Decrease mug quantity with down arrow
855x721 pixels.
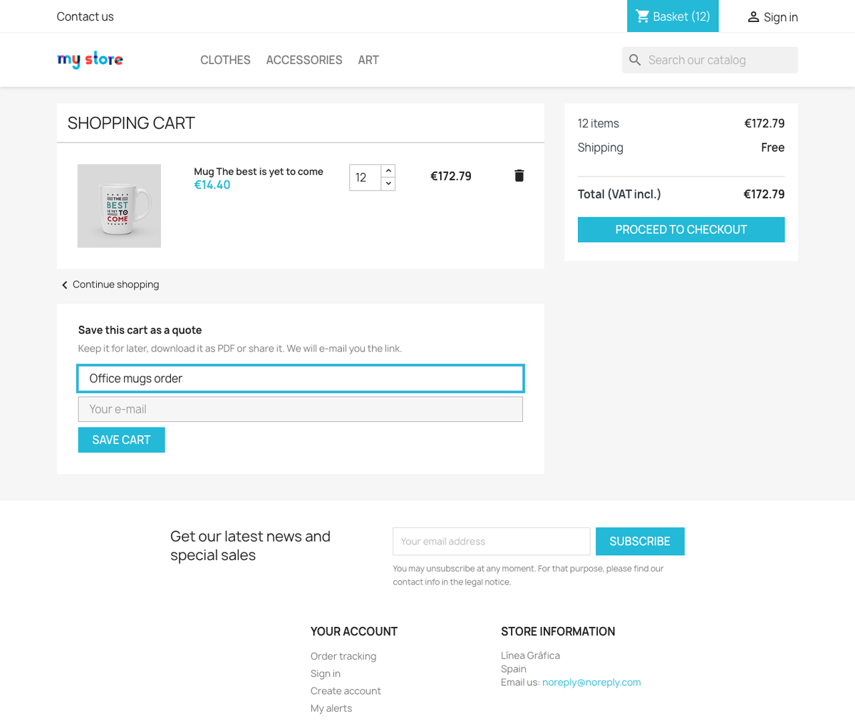[x=388, y=184]
